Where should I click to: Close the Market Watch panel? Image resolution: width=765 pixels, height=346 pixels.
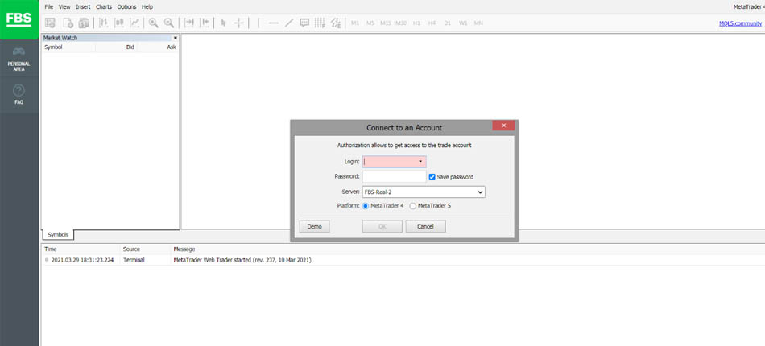[x=176, y=38]
